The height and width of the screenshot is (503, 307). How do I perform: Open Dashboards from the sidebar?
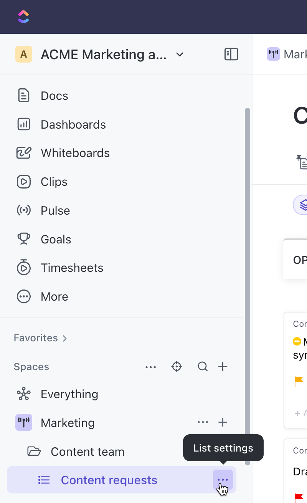tap(73, 124)
